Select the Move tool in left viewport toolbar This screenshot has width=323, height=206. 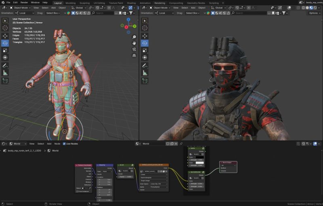(x=5, y=35)
